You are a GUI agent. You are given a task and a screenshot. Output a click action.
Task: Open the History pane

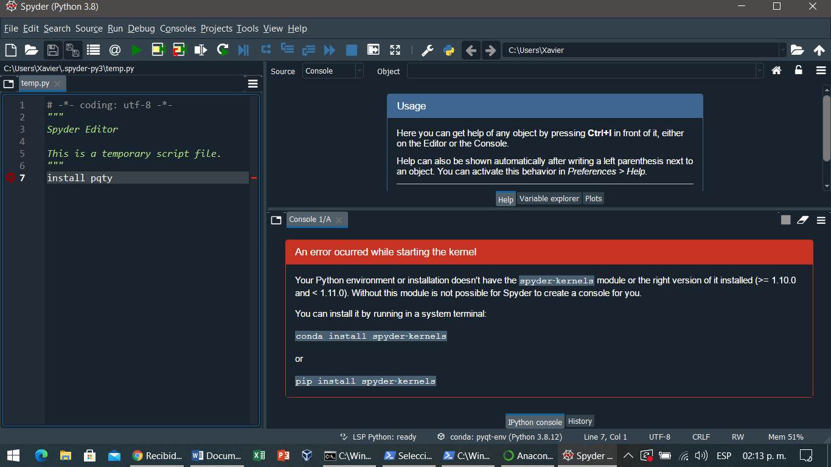pyautogui.click(x=580, y=421)
